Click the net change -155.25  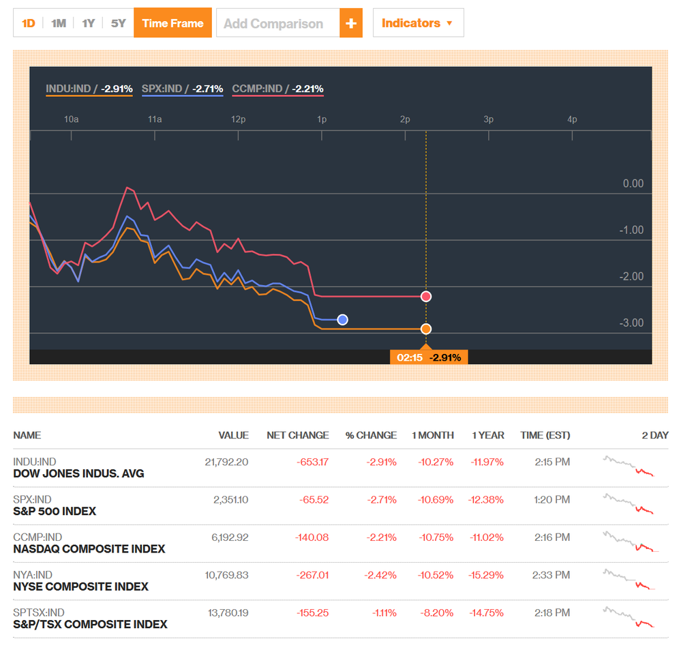[x=313, y=613]
